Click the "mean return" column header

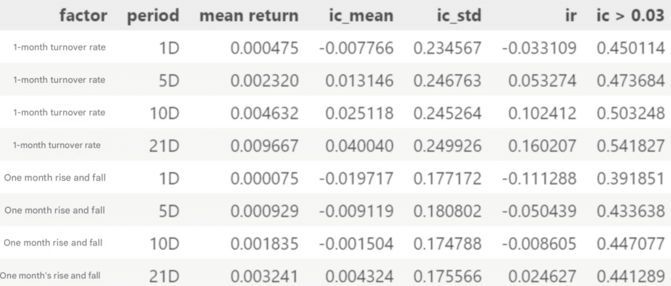249,16
